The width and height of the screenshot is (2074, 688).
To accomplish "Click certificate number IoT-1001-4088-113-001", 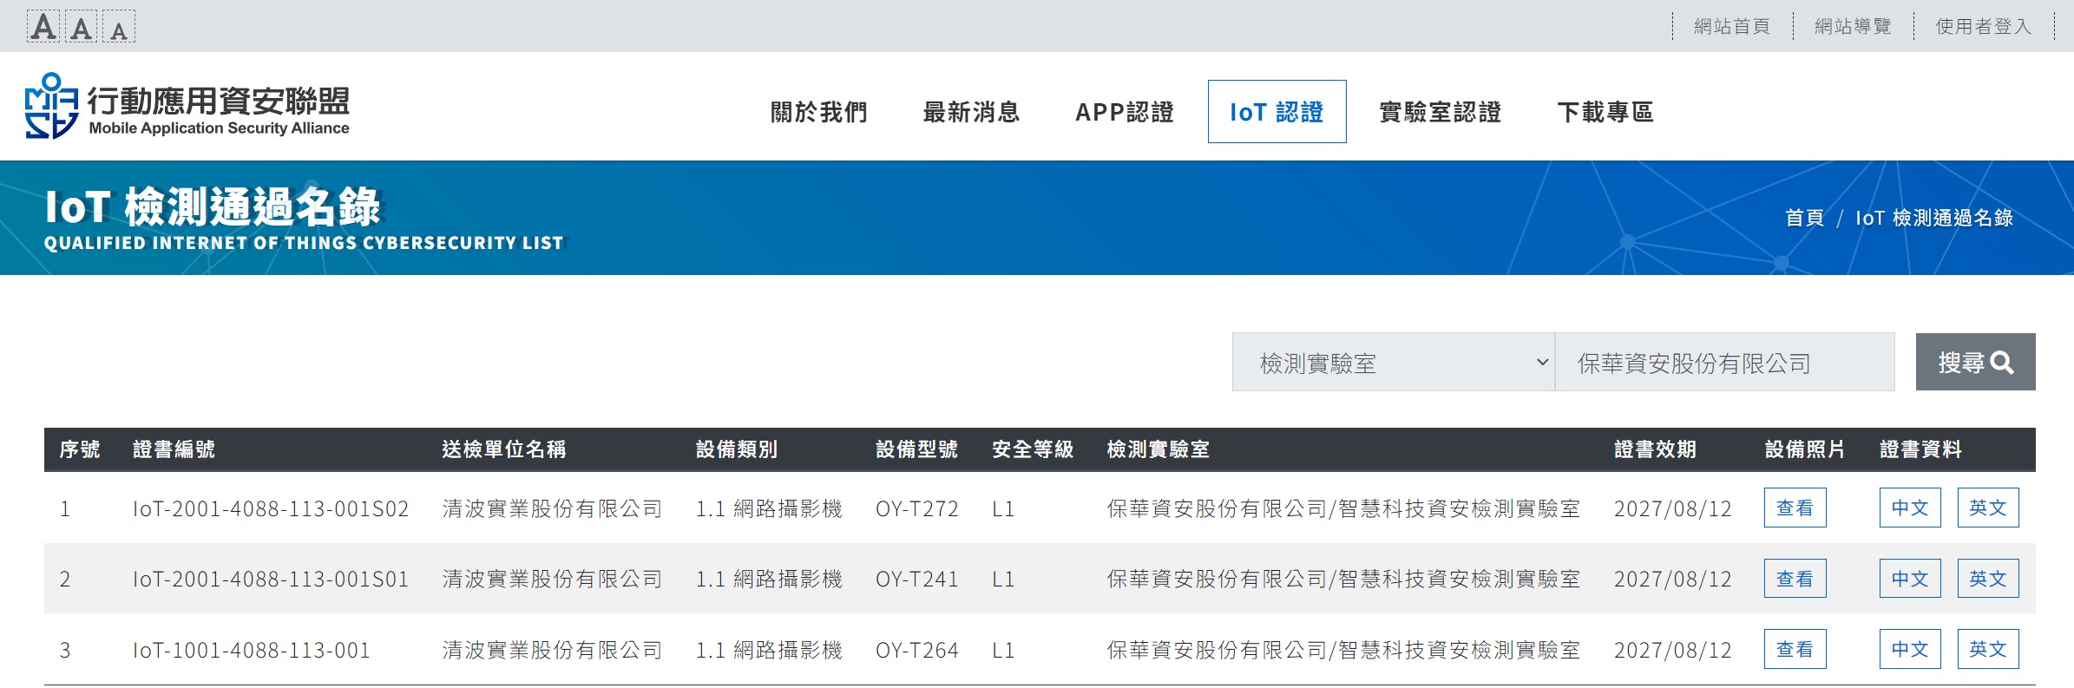I will coord(252,651).
